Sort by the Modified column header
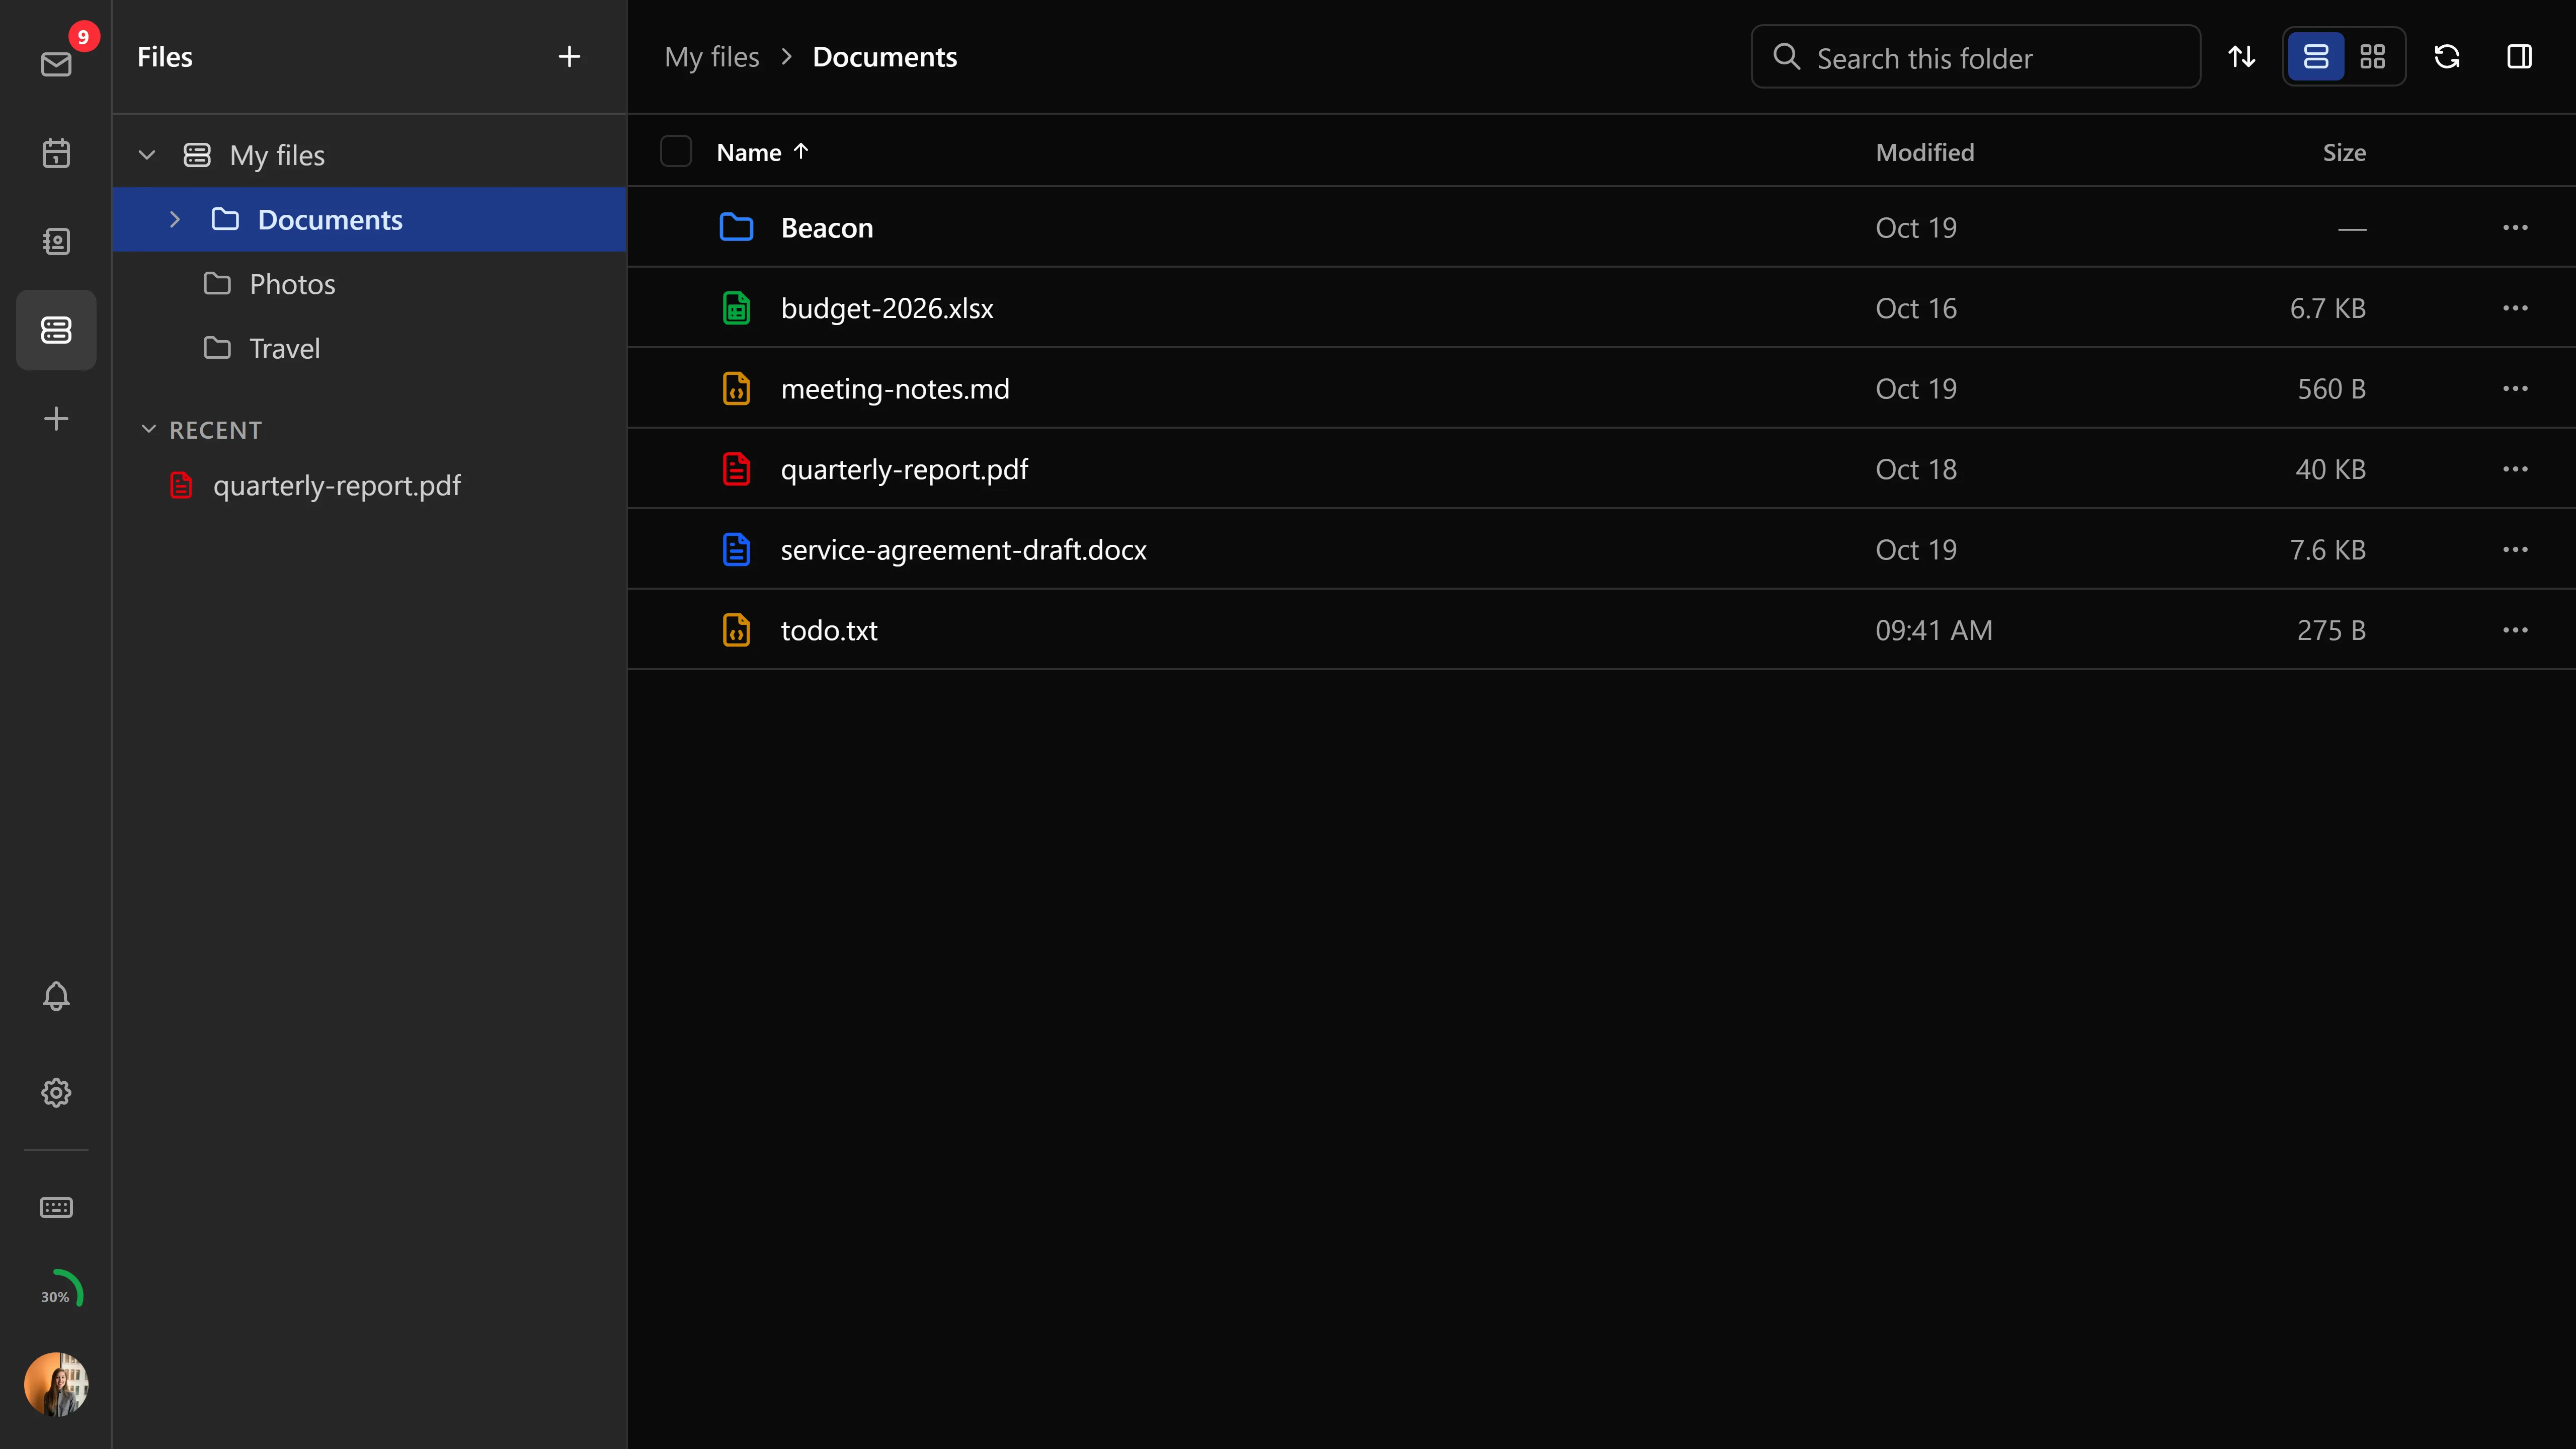2576x1449 pixels. tap(1925, 152)
